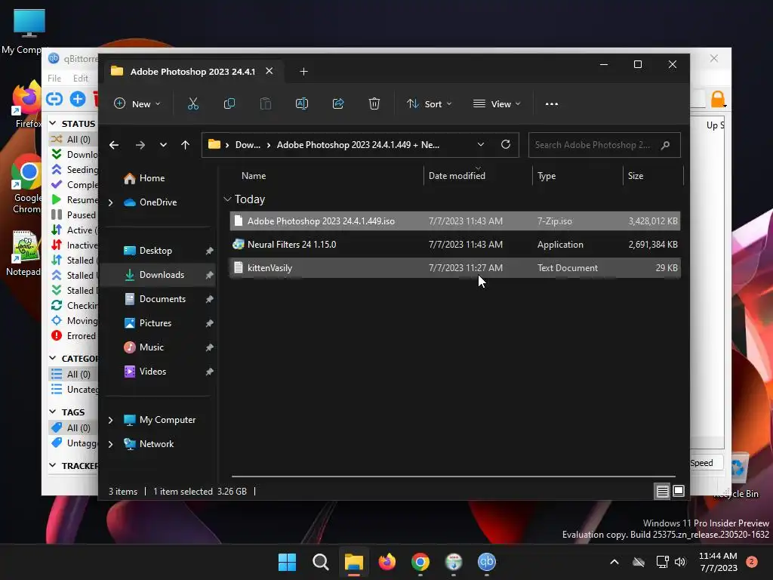Expand Network in navigation pane
This screenshot has height=580, width=773.
point(110,444)
